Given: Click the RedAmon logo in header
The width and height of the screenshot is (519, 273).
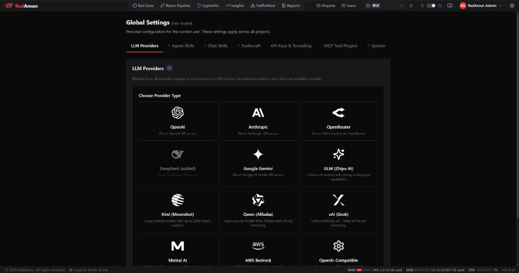Looking at the screenshot, I should point(22,6).
